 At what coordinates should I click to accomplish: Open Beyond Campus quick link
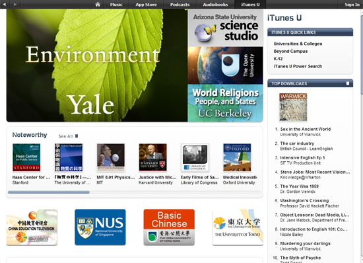(x=290, y=51)
